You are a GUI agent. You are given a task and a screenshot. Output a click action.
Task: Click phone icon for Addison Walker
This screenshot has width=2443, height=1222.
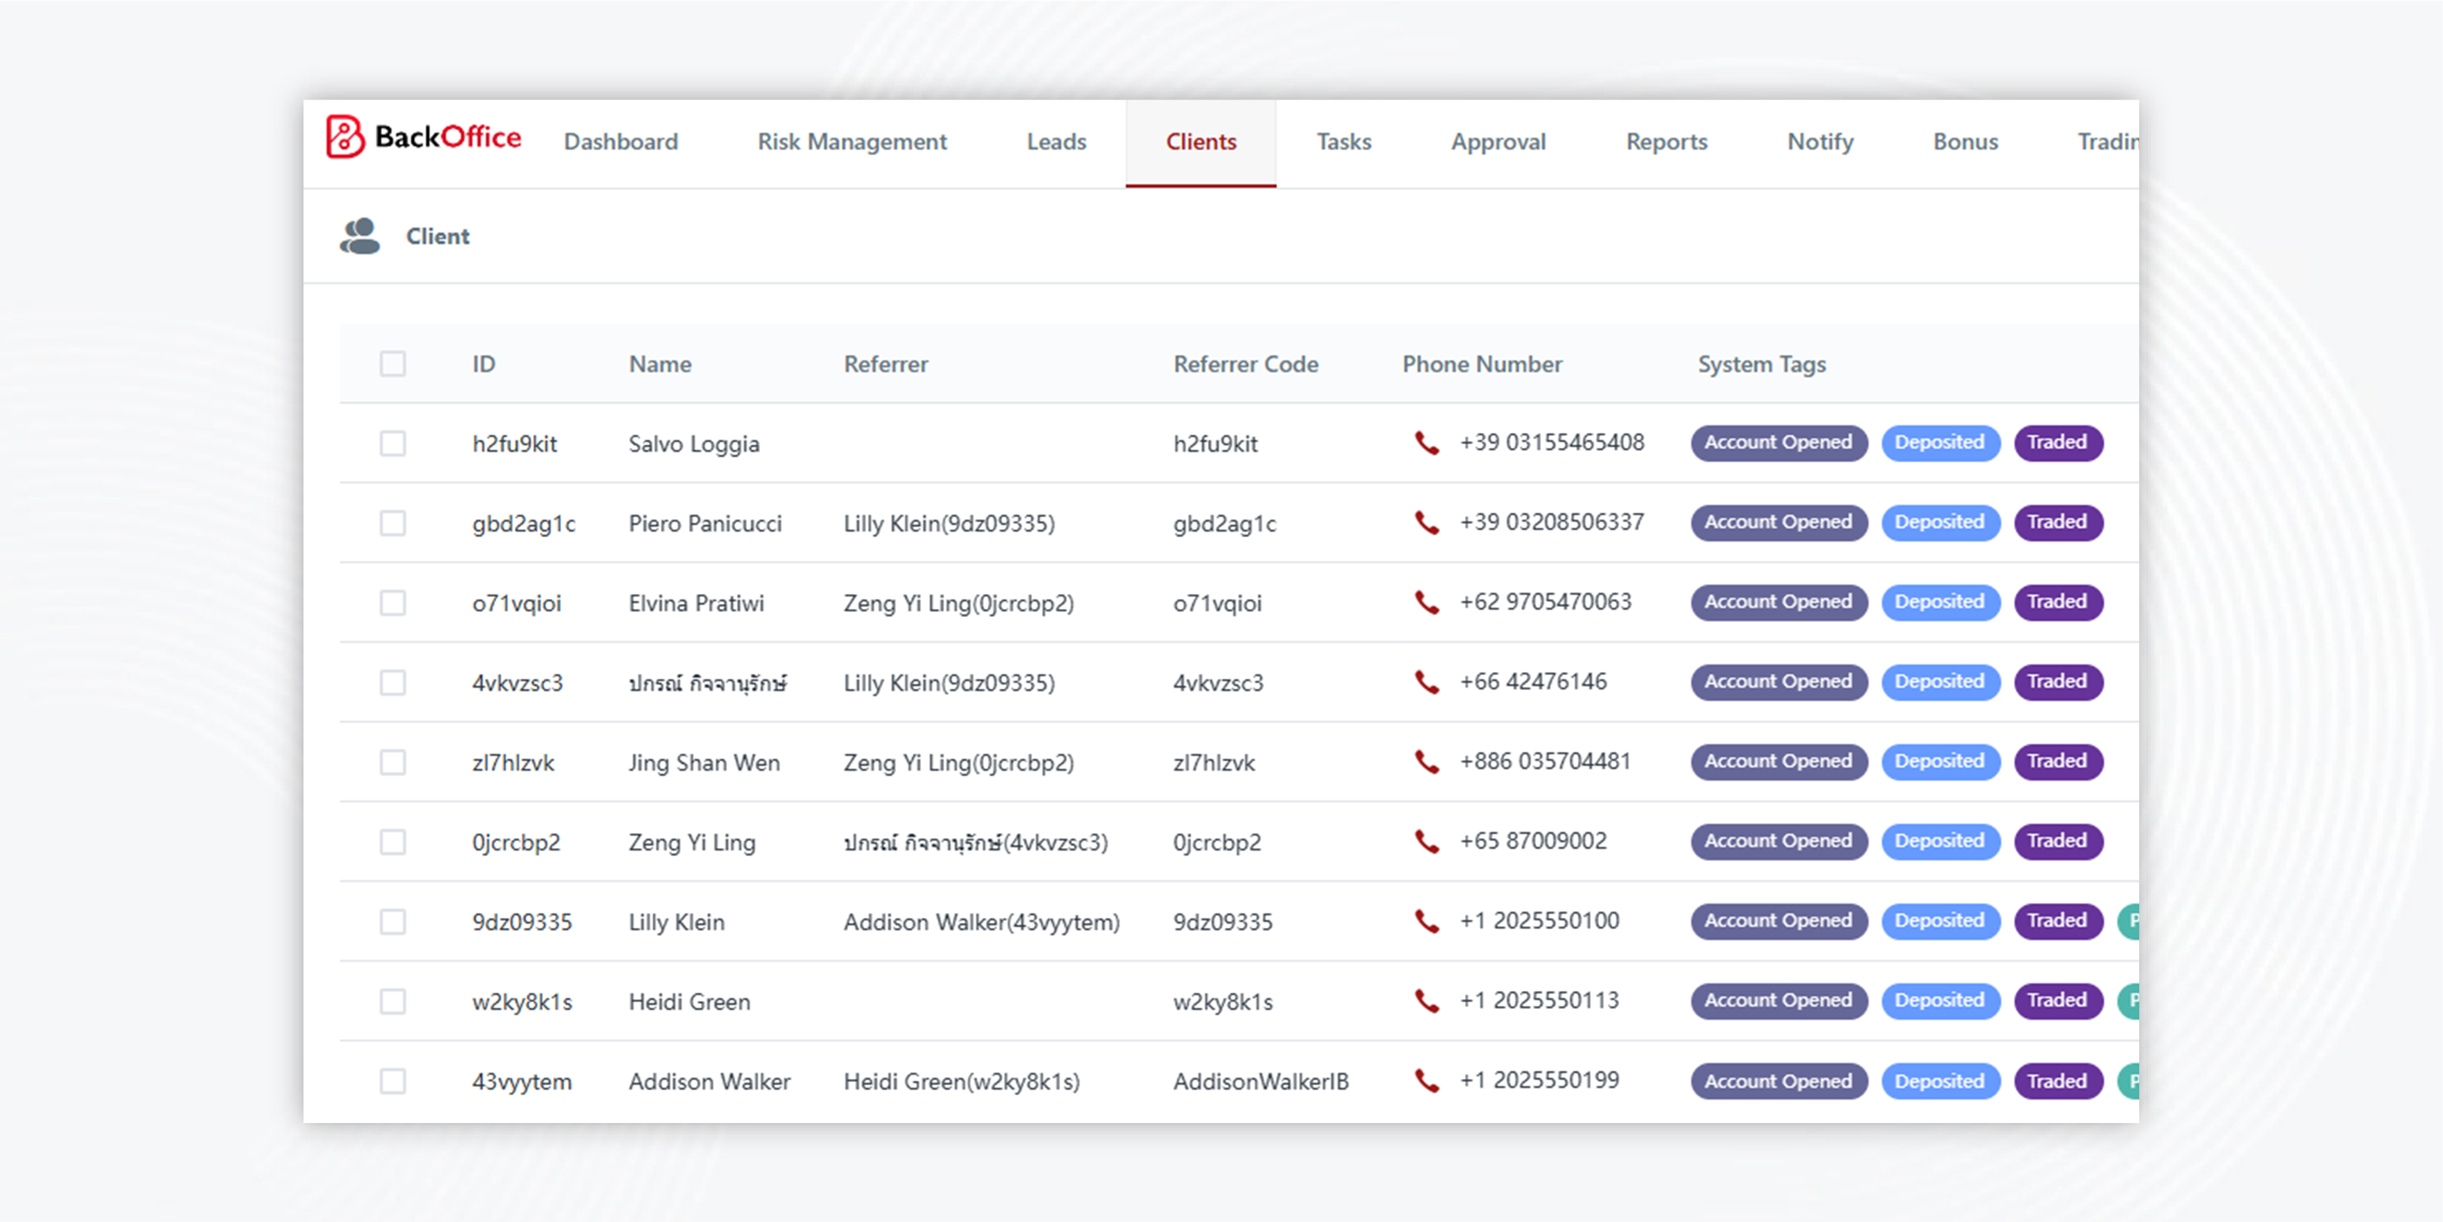[x=1427, y=1081]
